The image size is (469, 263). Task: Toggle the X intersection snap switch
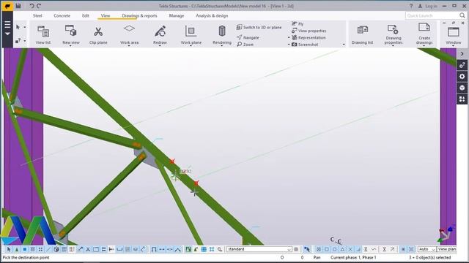coord(350,249)
